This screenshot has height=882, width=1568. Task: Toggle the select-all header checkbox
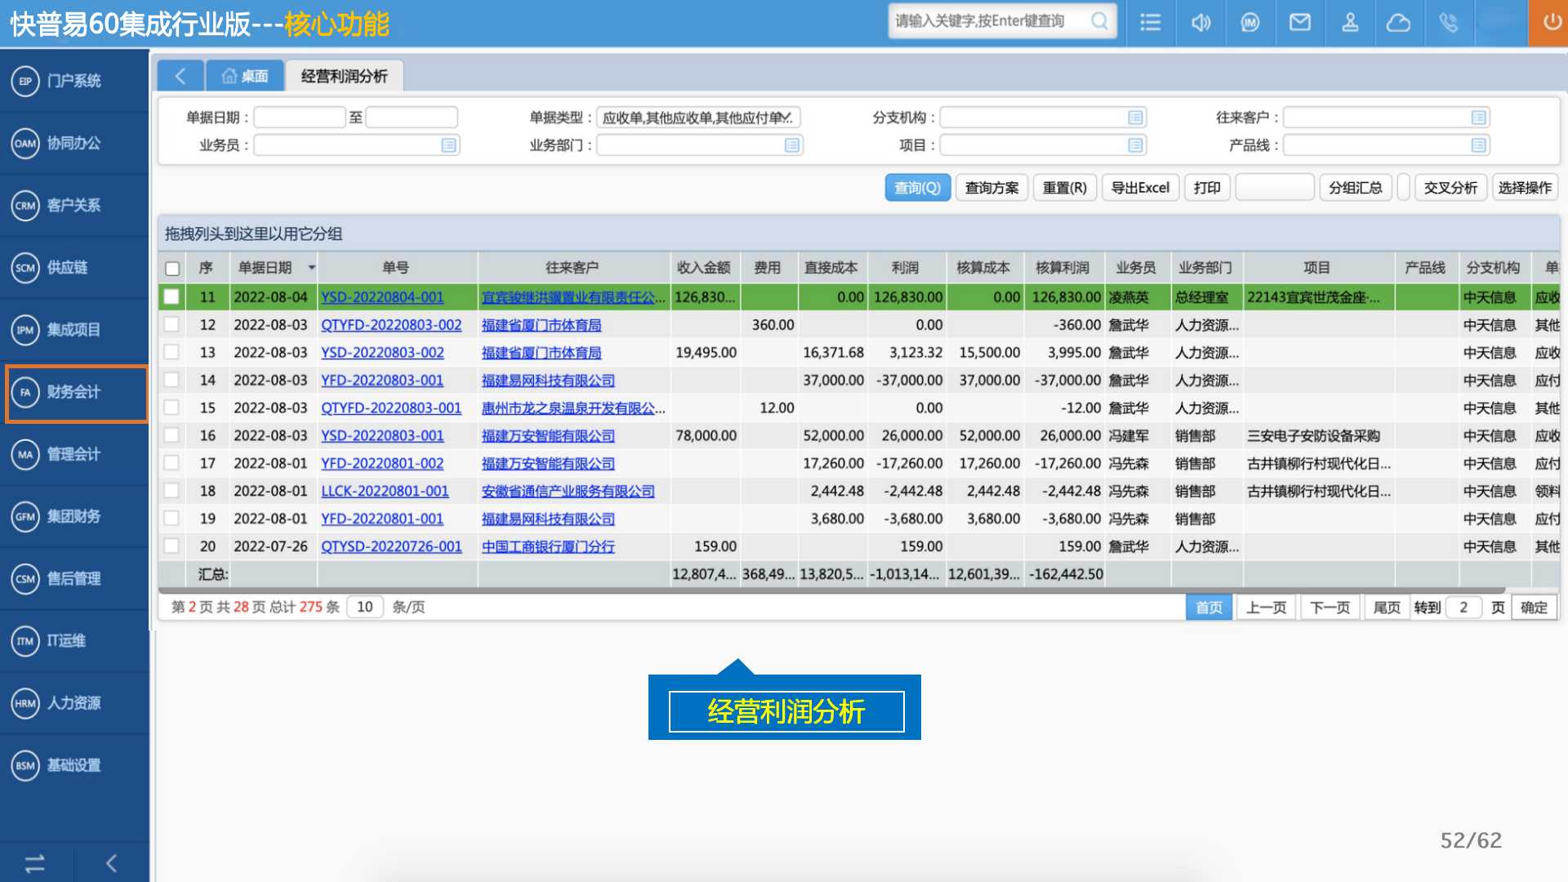(172, 268)
